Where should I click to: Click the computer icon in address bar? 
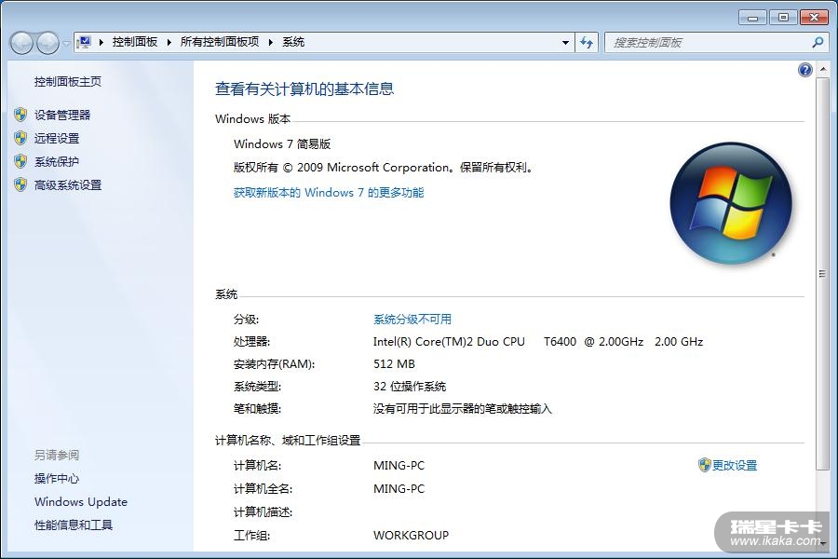84,42
